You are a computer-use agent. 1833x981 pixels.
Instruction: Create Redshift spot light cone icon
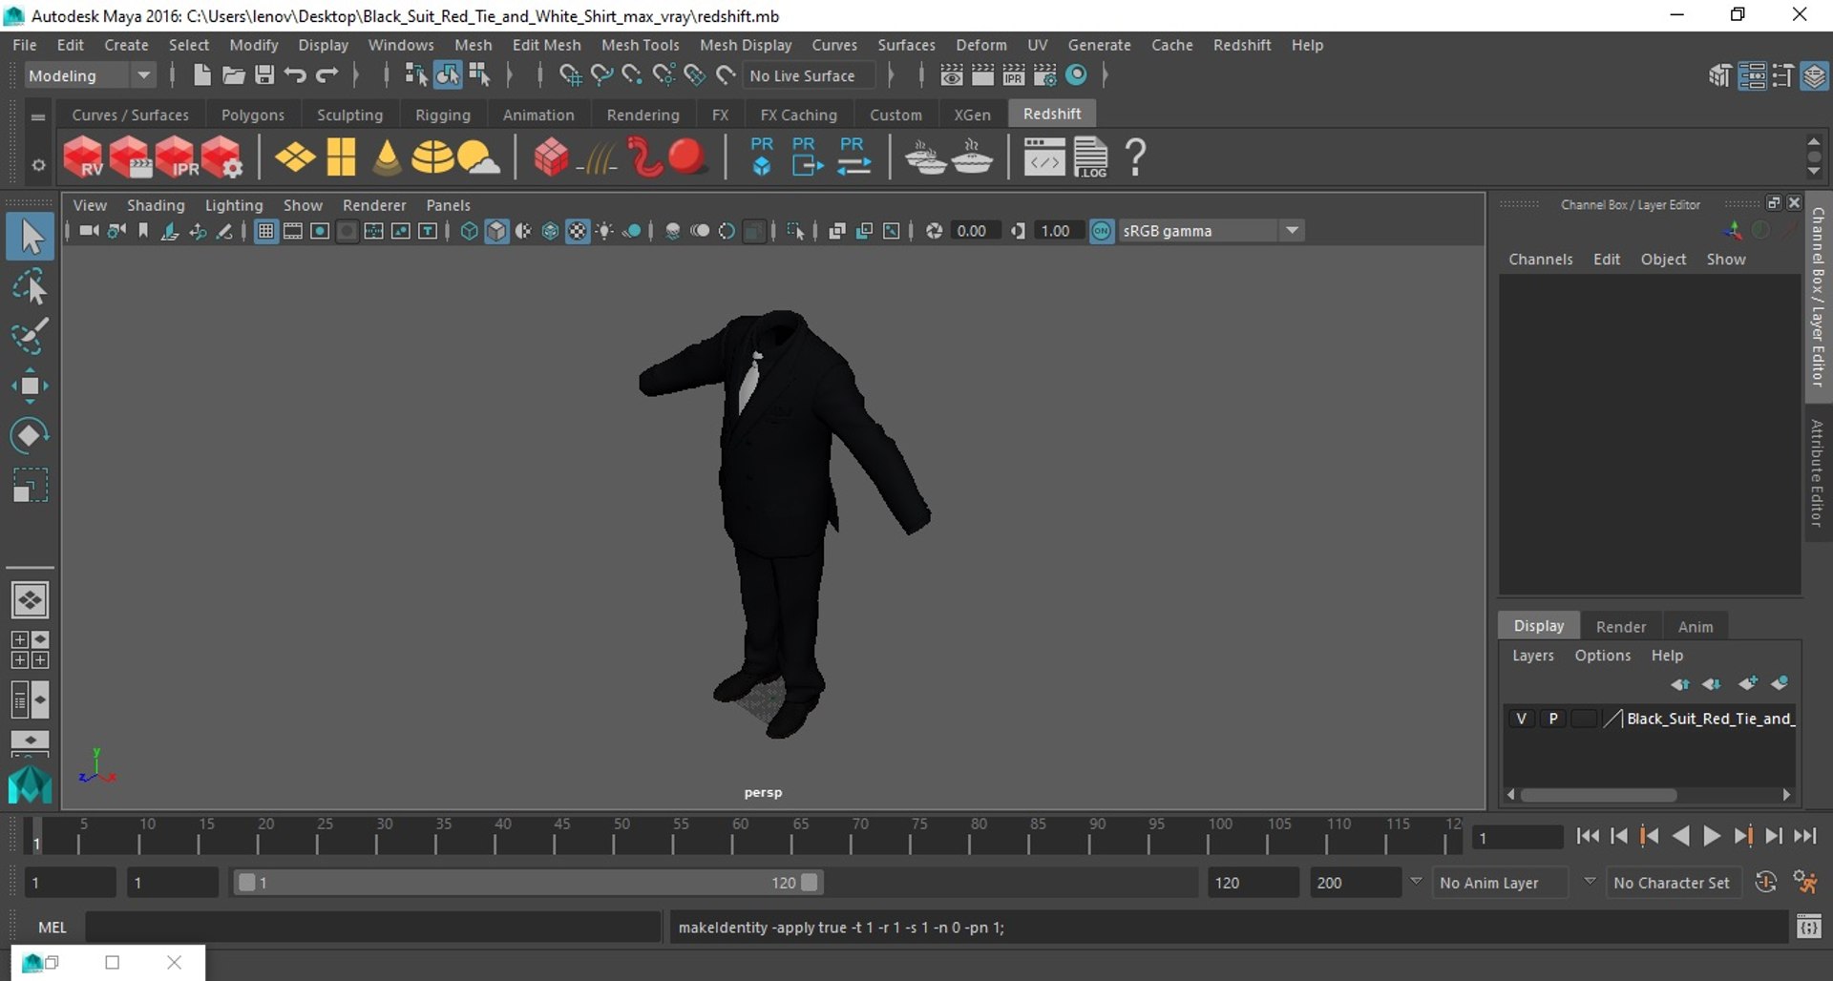(387, 157)
